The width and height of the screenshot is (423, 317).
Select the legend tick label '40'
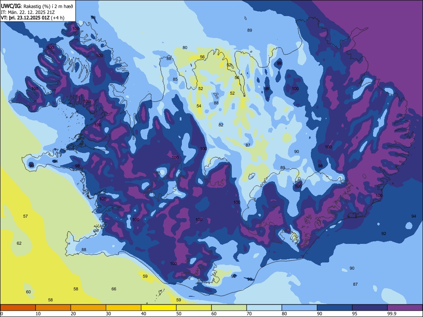[144, 314]
